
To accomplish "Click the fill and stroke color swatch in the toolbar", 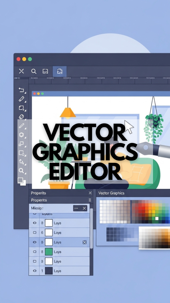I will click(x=21, y=181).
